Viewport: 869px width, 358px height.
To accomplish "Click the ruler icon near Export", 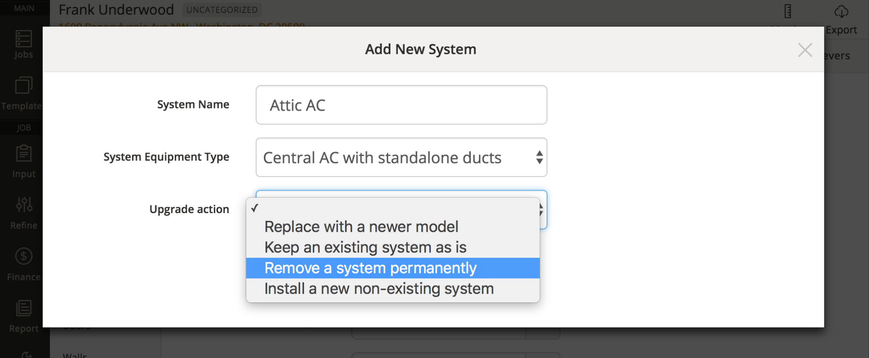I will (x=788, y=11).
